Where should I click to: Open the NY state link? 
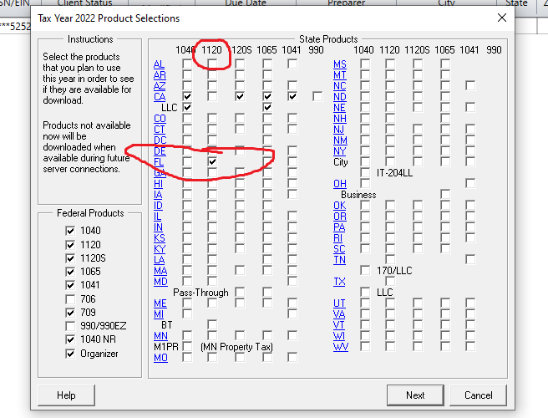[x=340, y=151]
